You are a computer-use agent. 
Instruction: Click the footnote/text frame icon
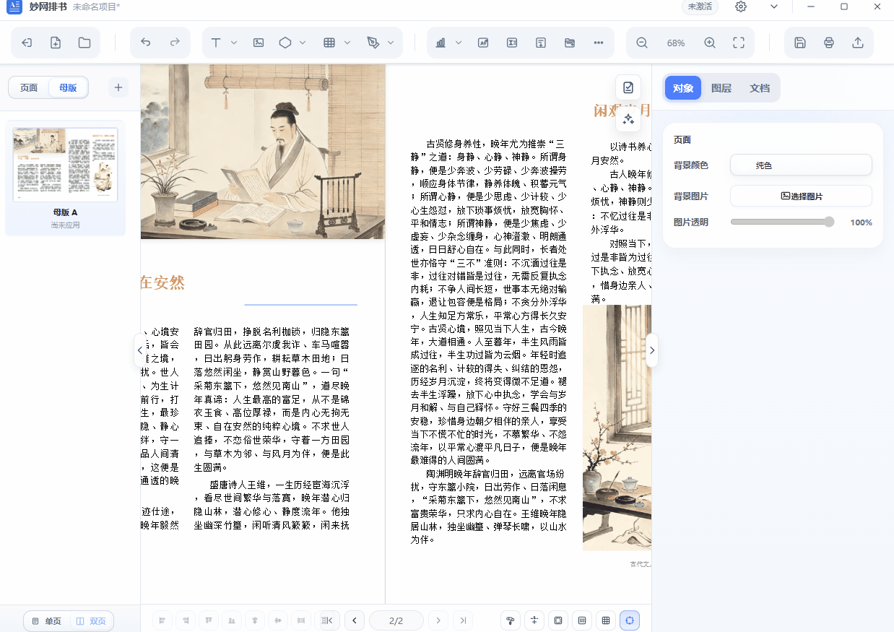tap(541, 43)
